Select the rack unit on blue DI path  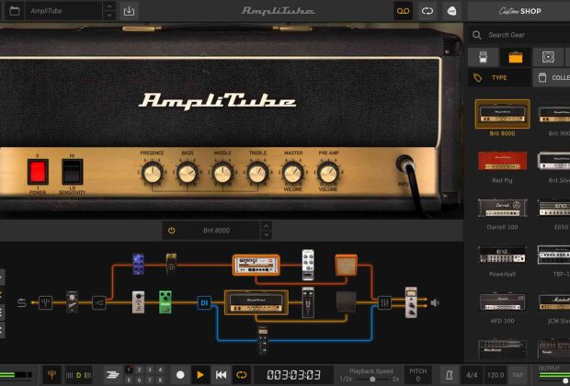tap(263, 340)
